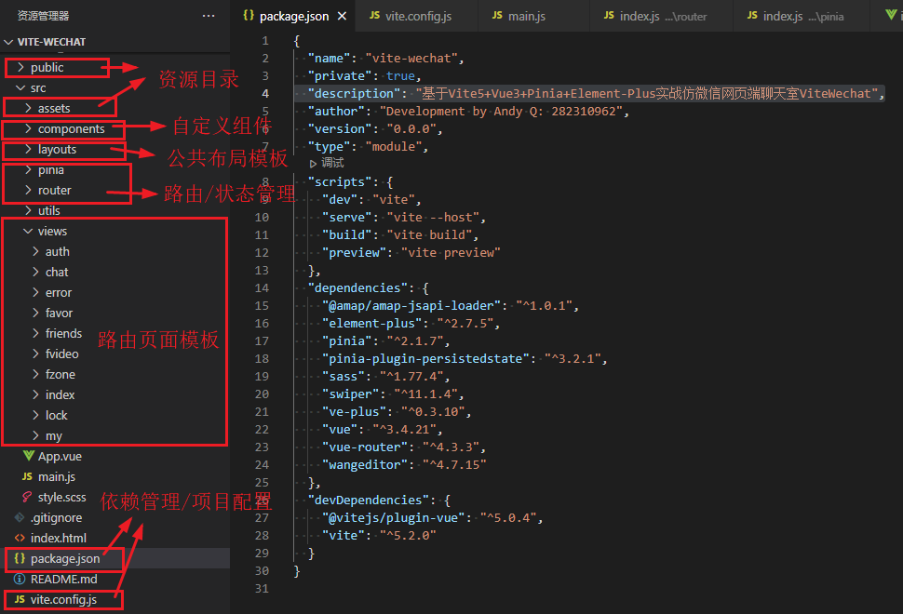Close the package.json tab
903x614 pixels.
(x=342, y=16)
